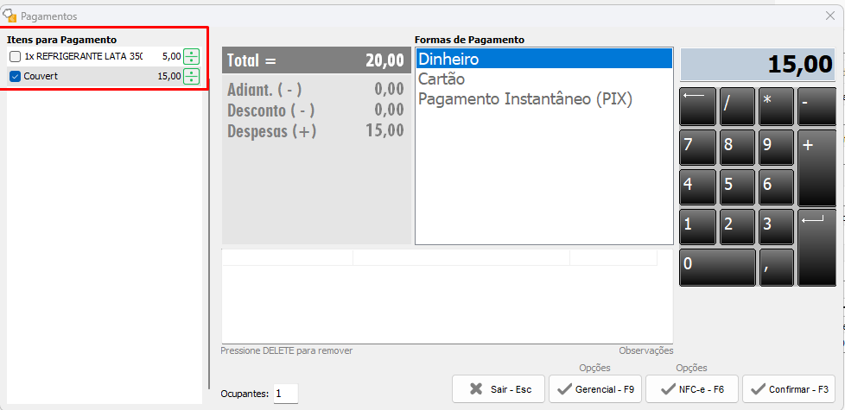Click the Confirmar - F3 button
Image resolution: width=845 pixels, height=410 pixels.
tap(789, 389)
